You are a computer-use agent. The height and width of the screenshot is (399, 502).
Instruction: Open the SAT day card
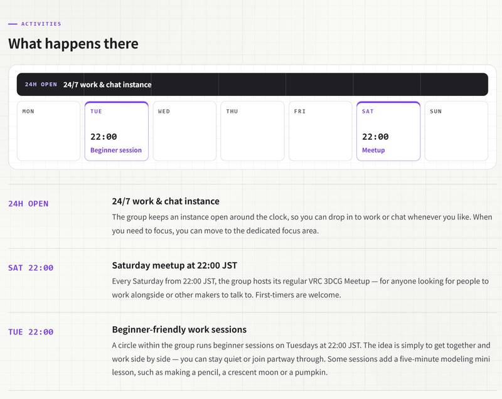(388, 131)
